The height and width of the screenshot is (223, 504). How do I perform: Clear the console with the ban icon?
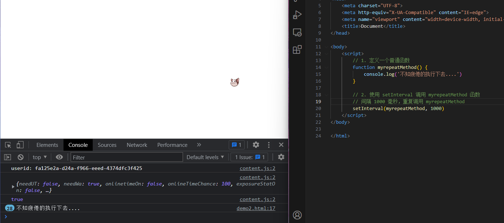[21, 157]
